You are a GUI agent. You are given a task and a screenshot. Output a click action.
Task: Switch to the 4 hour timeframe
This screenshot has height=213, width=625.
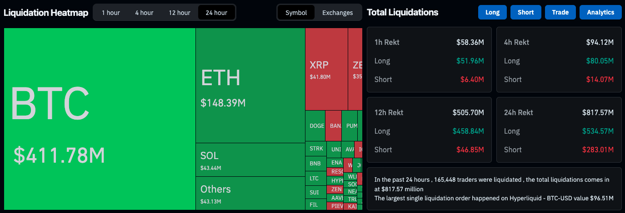pos(144,13)
